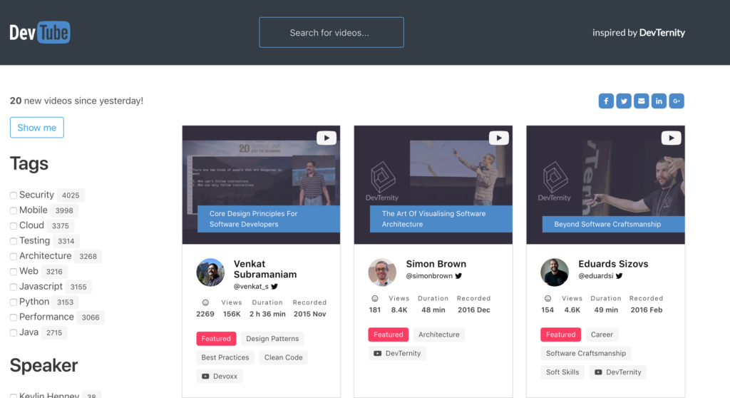This screenshot has width=730, height=398.
Task: Click the Software Craftsmanship tag chip
Action: pos(586,353)
